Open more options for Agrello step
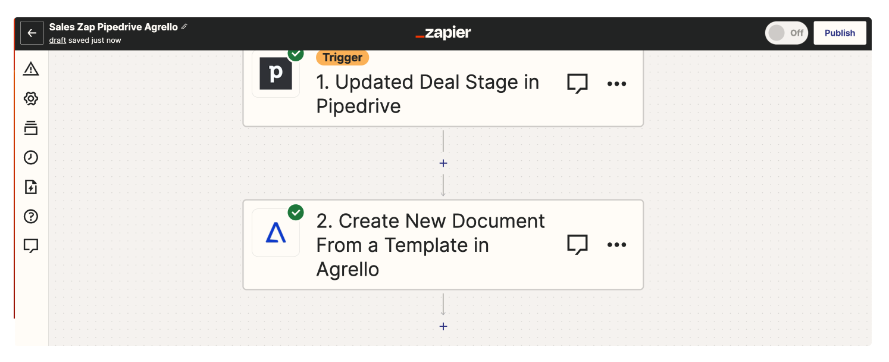The width and height of the screenshot is (889, 362). point(616,245)
